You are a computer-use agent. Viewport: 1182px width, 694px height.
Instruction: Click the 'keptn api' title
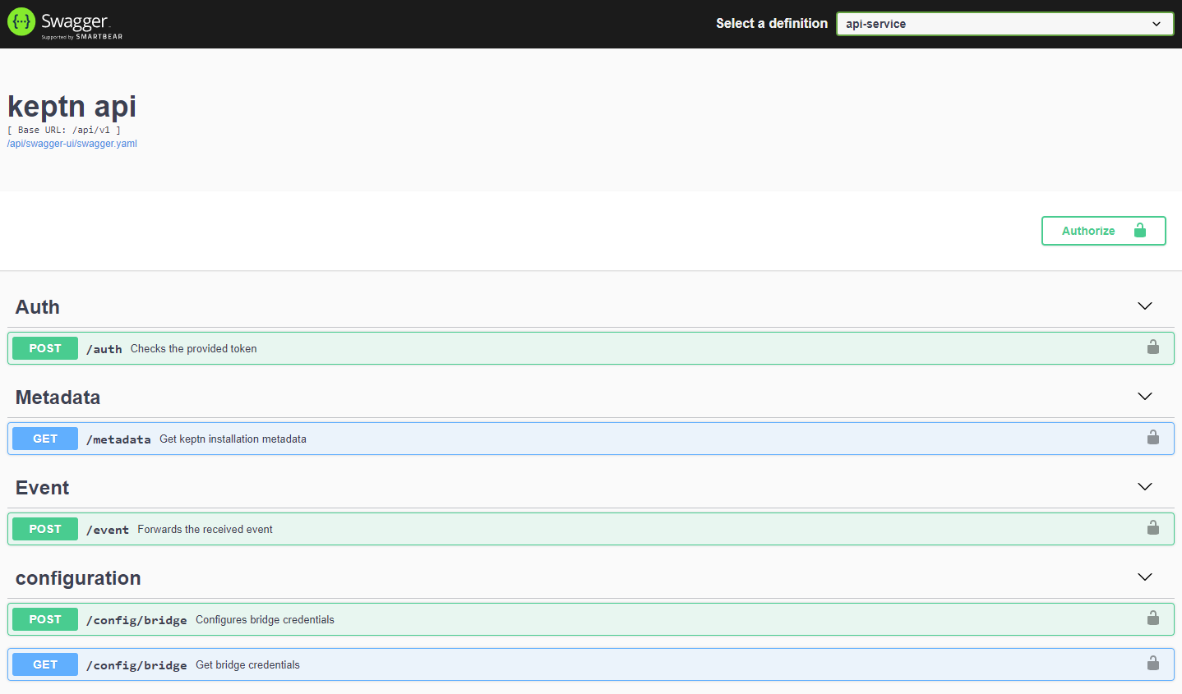click(x=72, y=107)
